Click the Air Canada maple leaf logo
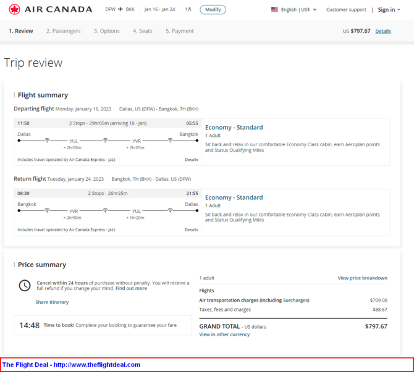 (x=14, y=9)
